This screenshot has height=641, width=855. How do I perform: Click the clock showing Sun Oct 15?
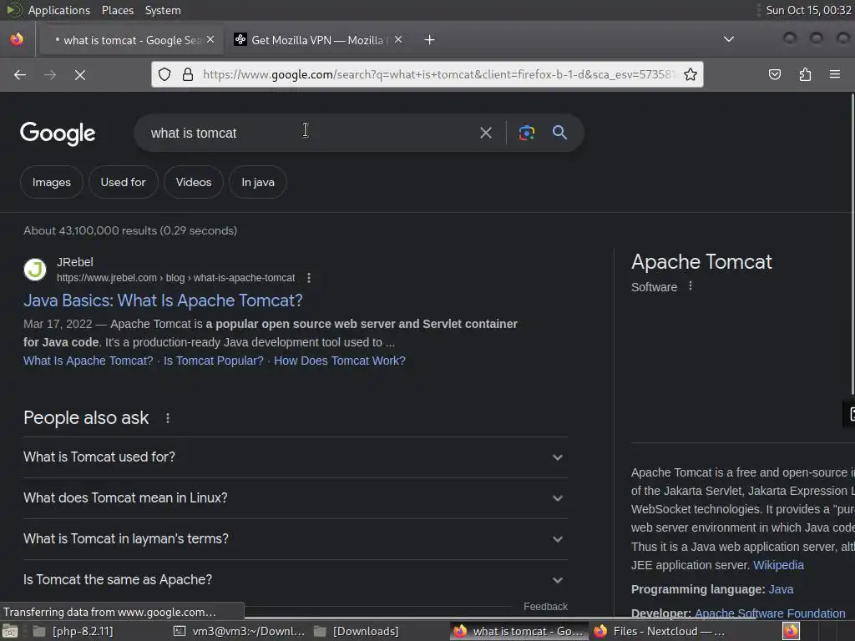click(x=808, y=10)
